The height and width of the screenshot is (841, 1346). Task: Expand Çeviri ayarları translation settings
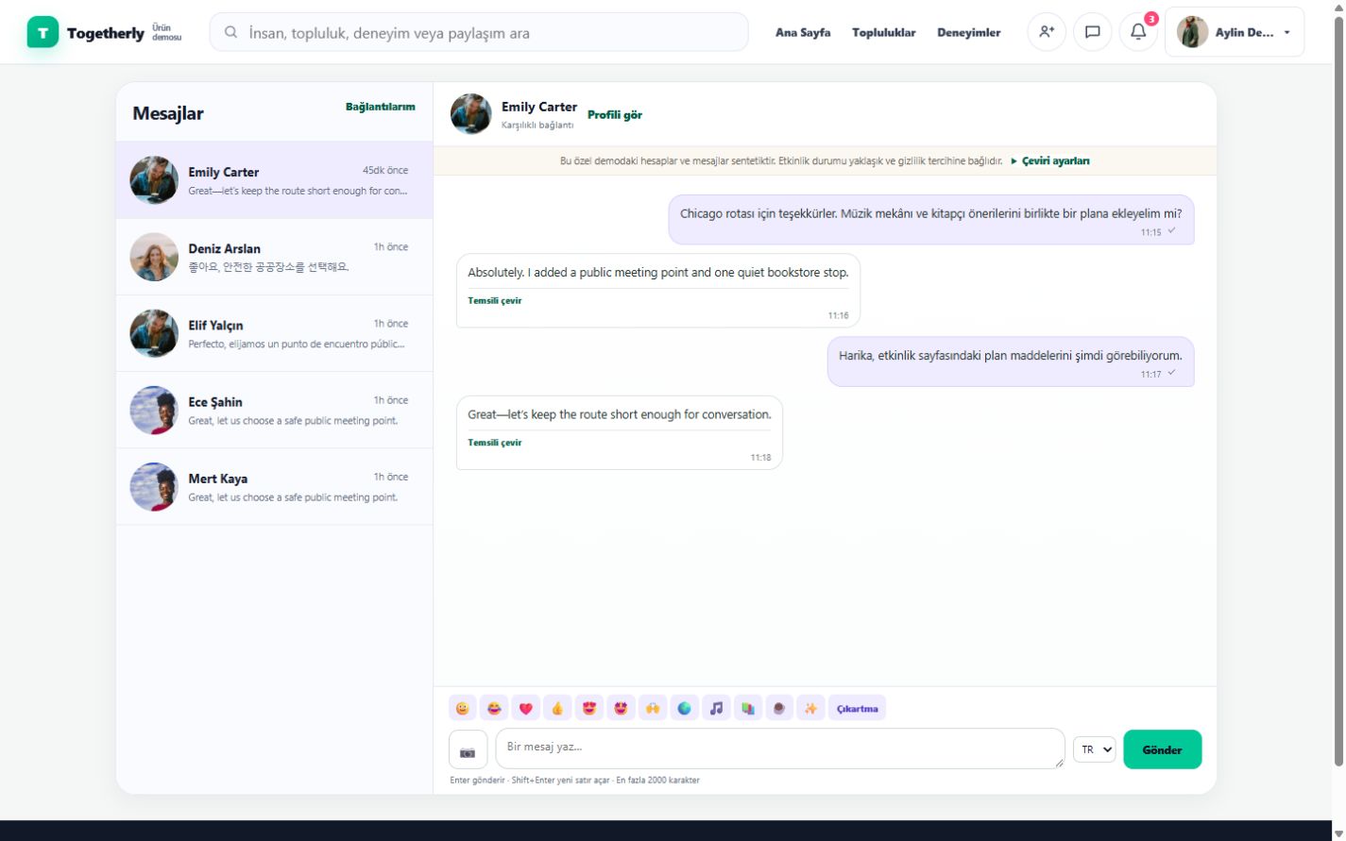tap(1050, 161)
